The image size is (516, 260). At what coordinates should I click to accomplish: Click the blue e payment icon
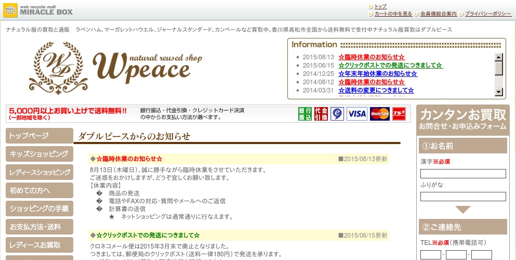pyautogui.click(x=337, y=114)
